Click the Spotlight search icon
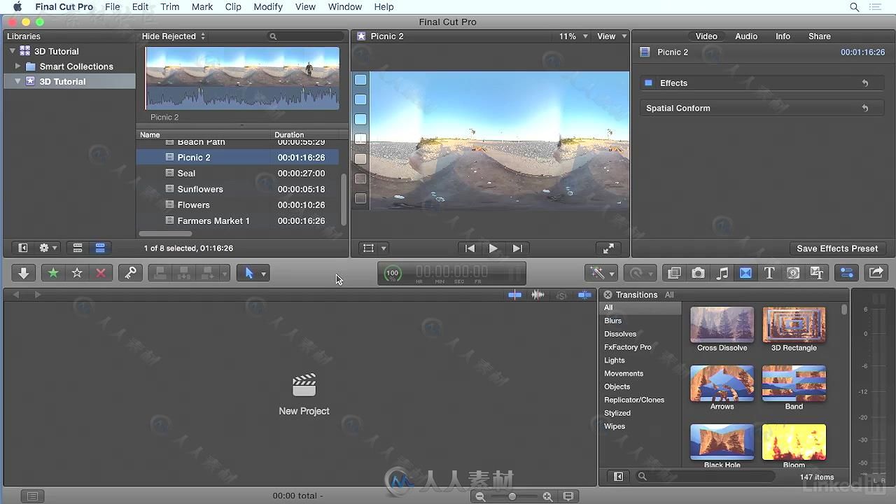896x504 pixels. click(854, 7)
